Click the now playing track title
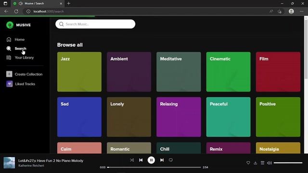The height and width of the screenshot is (173, 308). coord(51,161)
